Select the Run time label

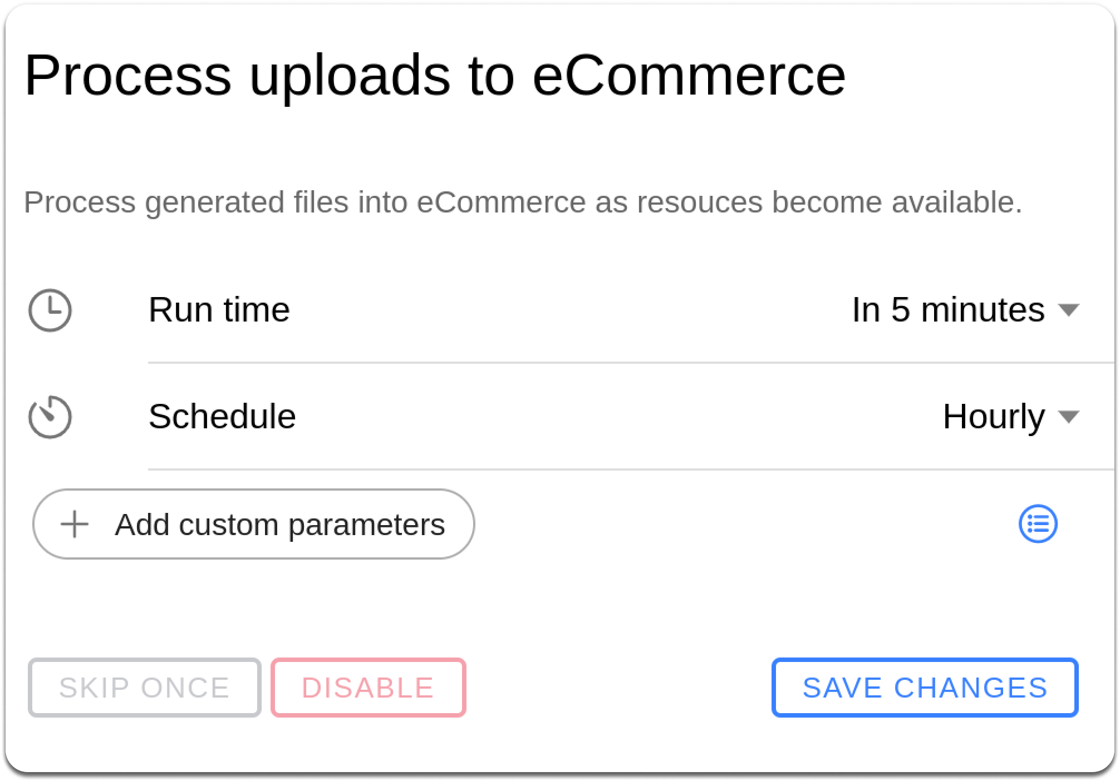219,310
